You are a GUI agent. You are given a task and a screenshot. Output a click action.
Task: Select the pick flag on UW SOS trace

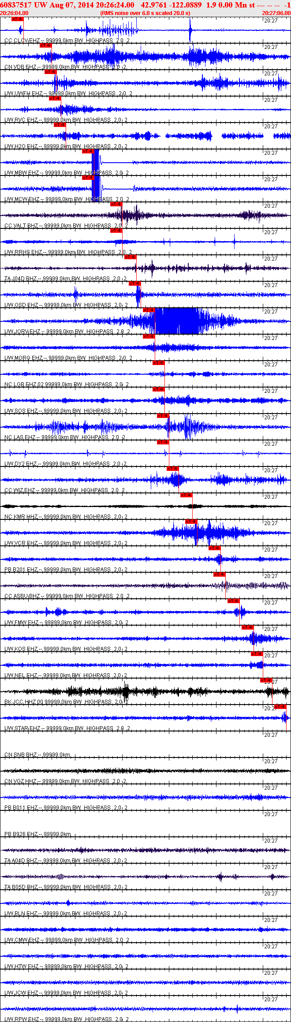[x=159, y=389]
